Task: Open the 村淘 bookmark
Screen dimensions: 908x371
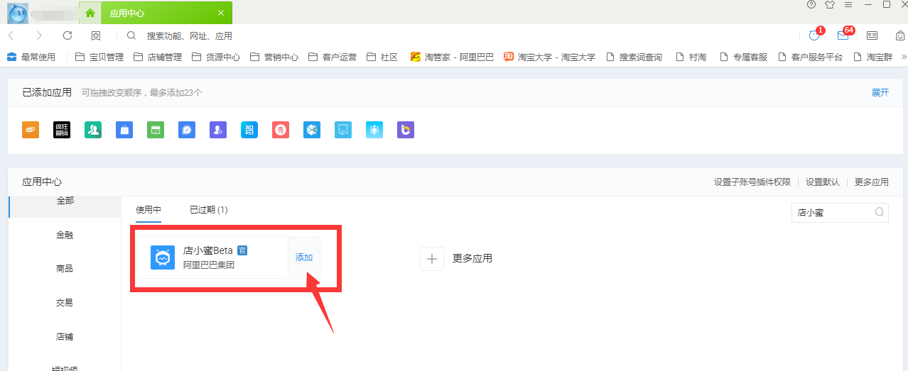Action: (x=691, y=57)
